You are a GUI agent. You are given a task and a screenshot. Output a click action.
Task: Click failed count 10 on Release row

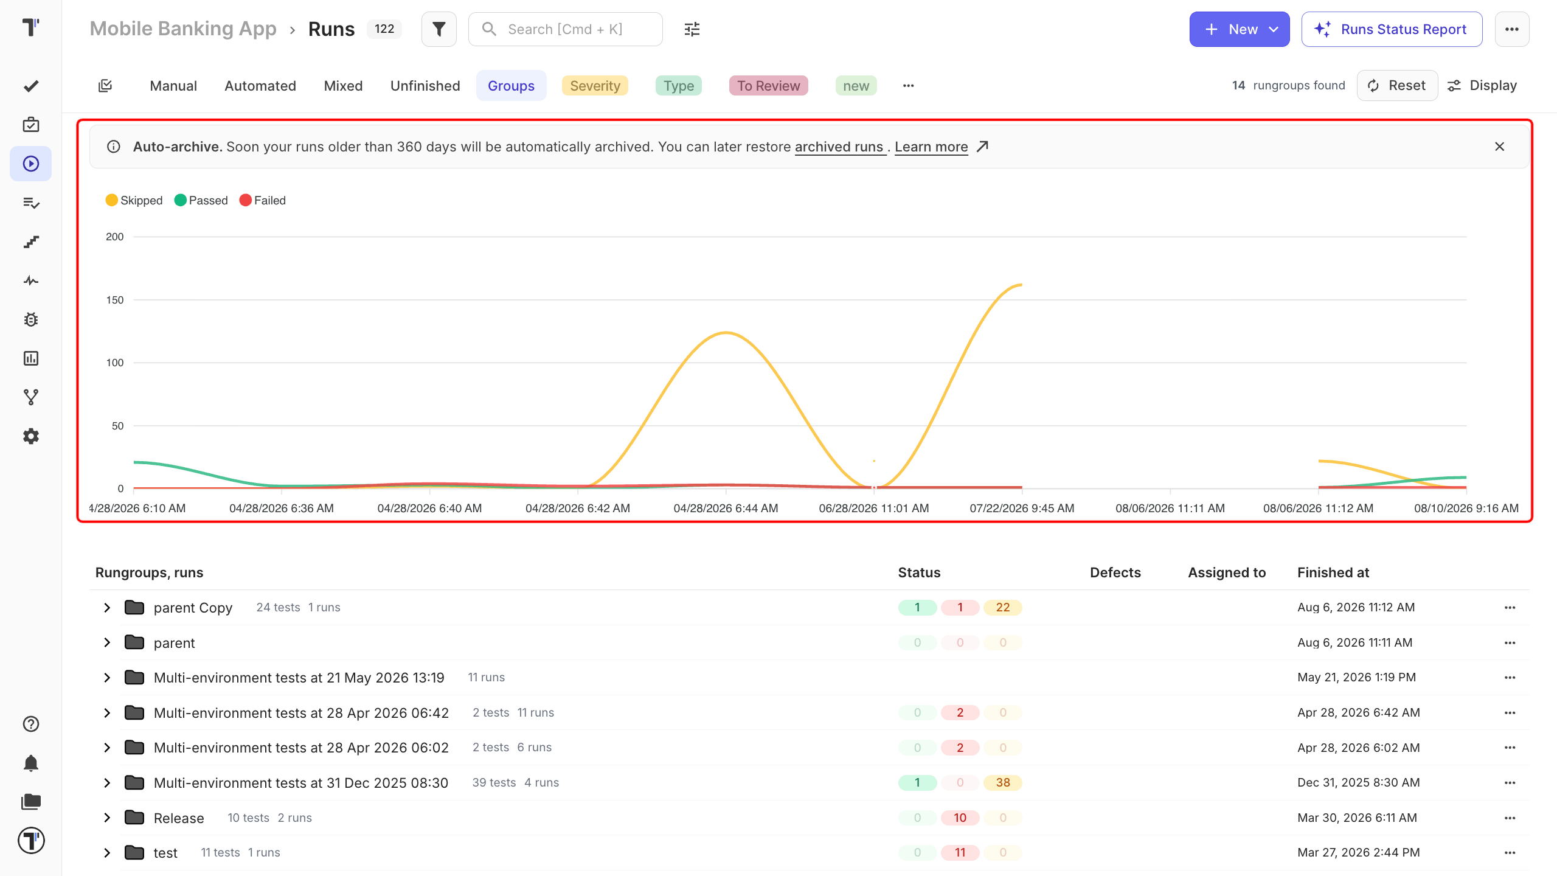[960, 818]
